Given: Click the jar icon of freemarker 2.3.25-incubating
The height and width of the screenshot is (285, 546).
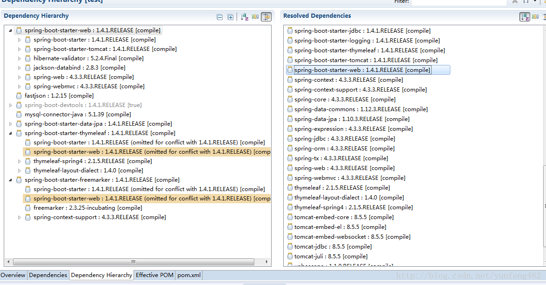Looking at the screenshot, I should point(28,207).
